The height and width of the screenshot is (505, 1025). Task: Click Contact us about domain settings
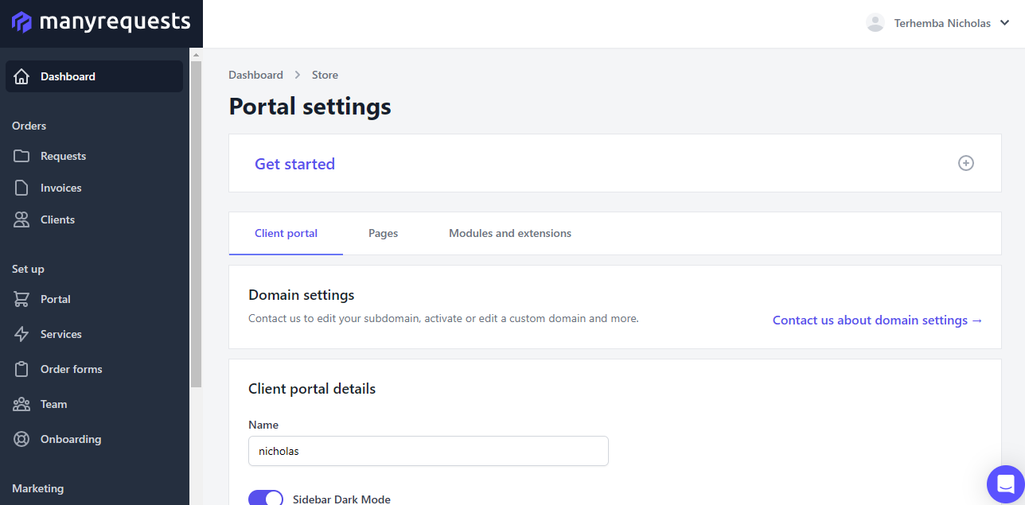coord(876,320)
